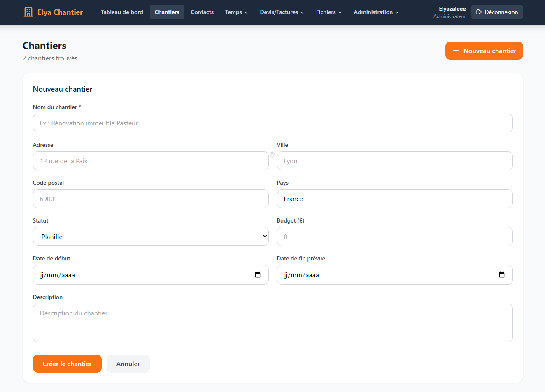The width and height of the screenshot is (545, 392).
Task: Click the plus icon on Nouveau chantier
Action: point(456,51)
